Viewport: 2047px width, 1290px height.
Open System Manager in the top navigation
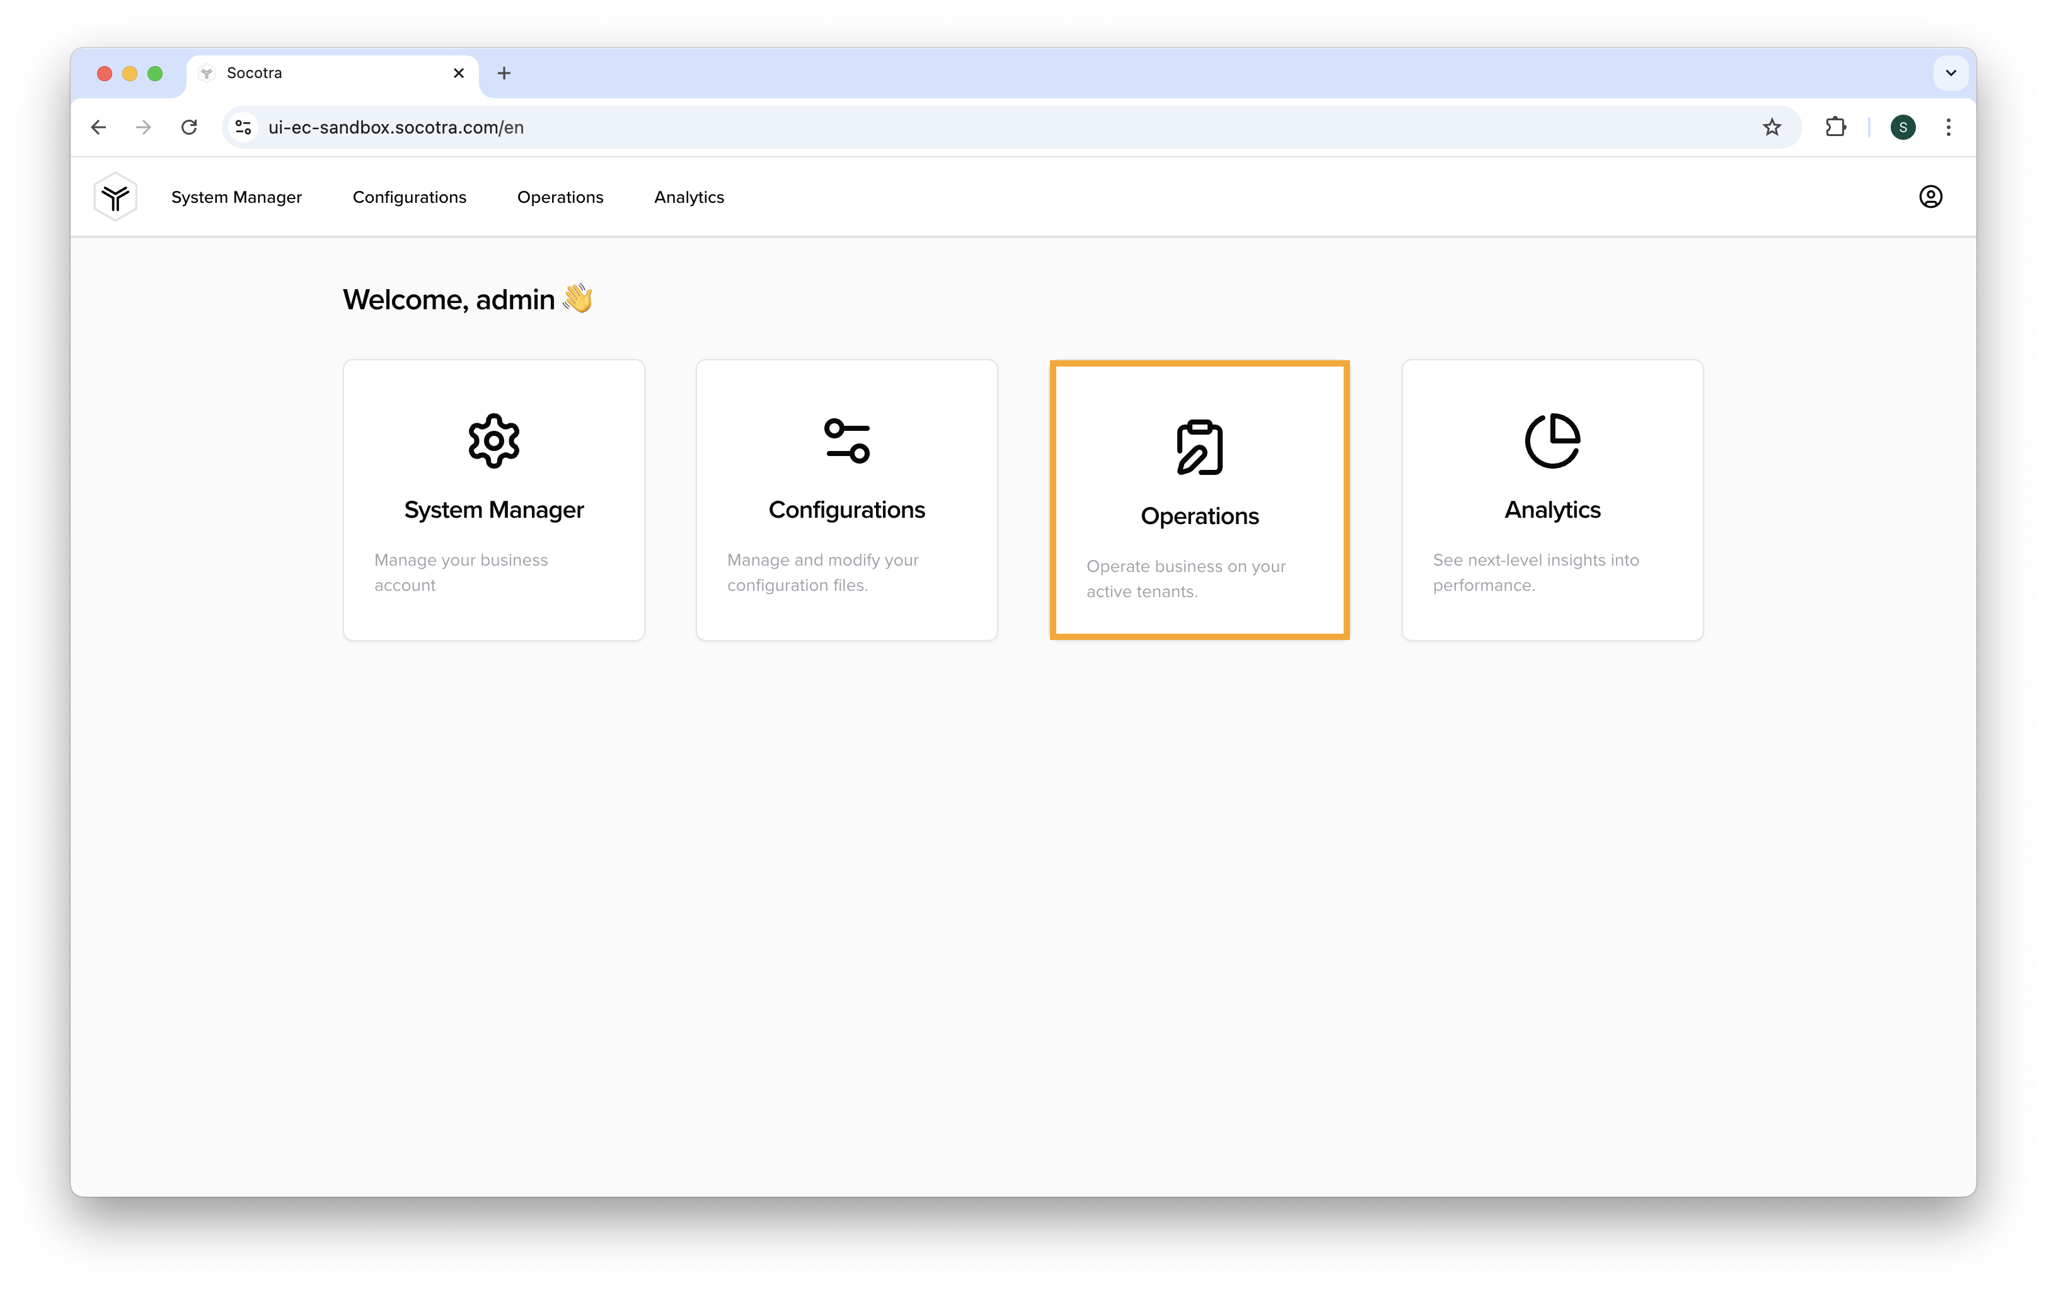[x=236, y=197]
